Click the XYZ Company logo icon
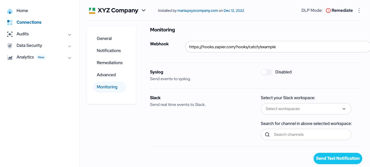Screen dimensions: 370x167 (92, 11)
